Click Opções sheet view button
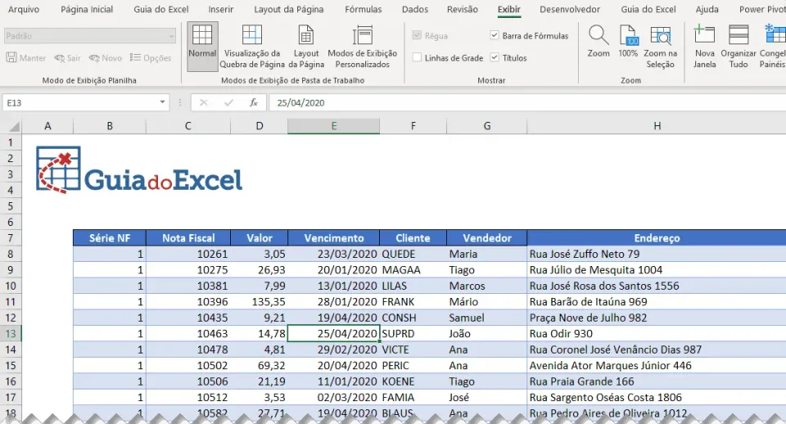Viewport: 786px width, 424px height. 151,58
